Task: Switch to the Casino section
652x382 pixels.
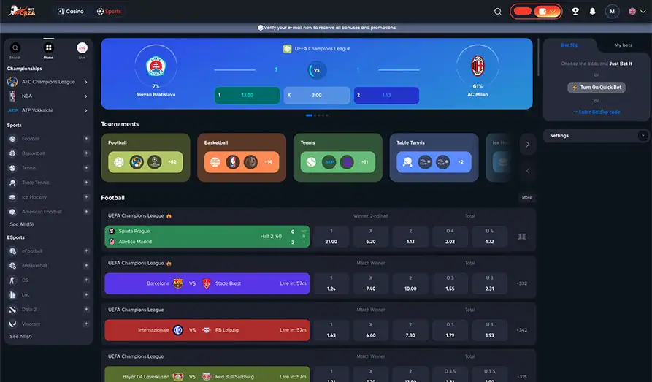Action: tap(71, 12)
